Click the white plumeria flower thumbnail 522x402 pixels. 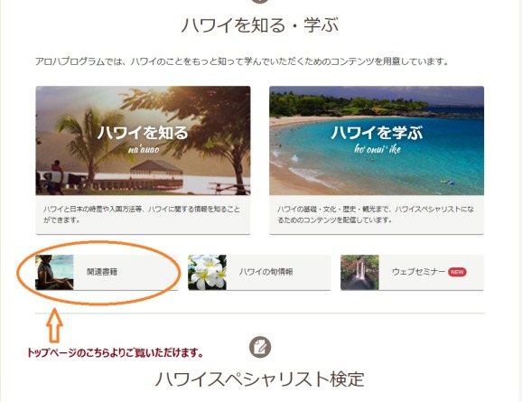(x=208, y=273)
